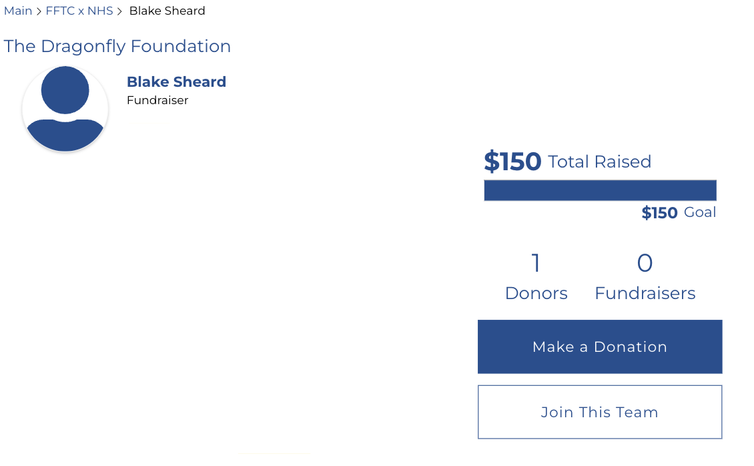Click the Goal label
754x466 pixels.
point(700,212)
